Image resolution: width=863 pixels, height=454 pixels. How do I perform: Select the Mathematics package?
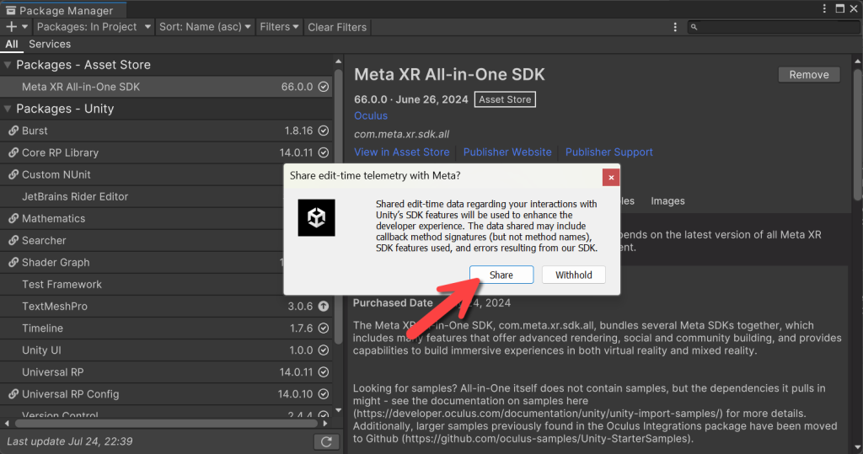(x=142, y=218)
